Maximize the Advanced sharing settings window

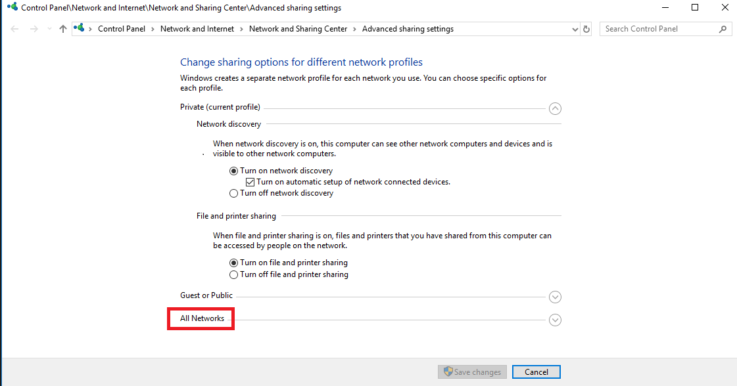695,7
